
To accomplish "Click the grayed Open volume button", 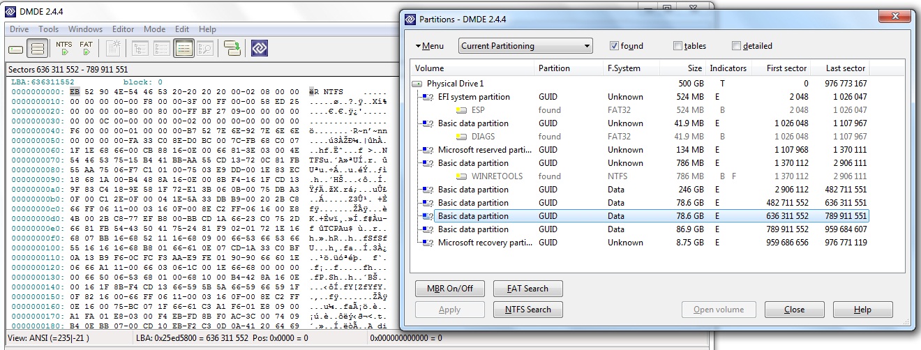I will click(x=718, y=310).
